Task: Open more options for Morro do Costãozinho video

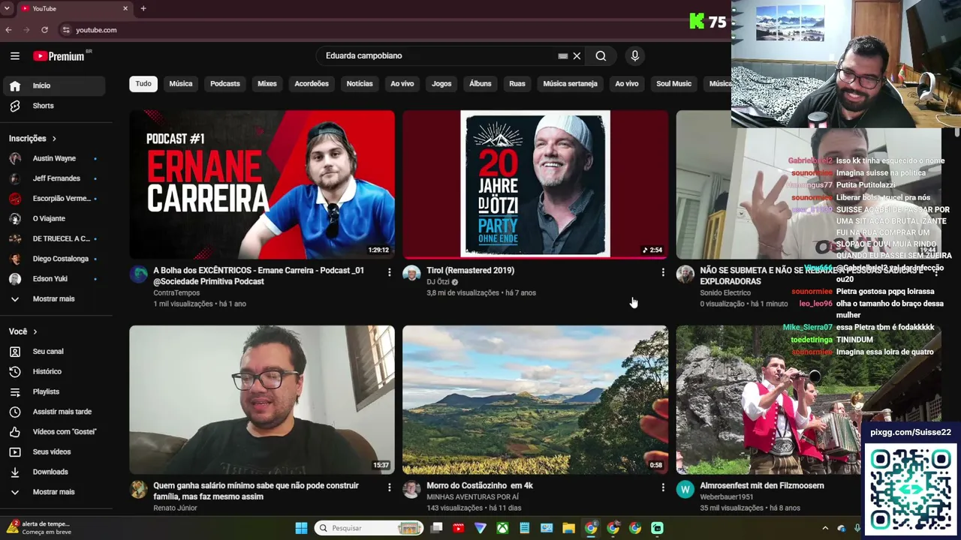Action: 662,487
